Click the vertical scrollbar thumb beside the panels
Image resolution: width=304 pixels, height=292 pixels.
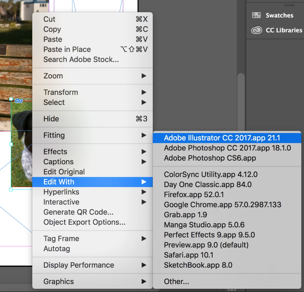[241, 102]
